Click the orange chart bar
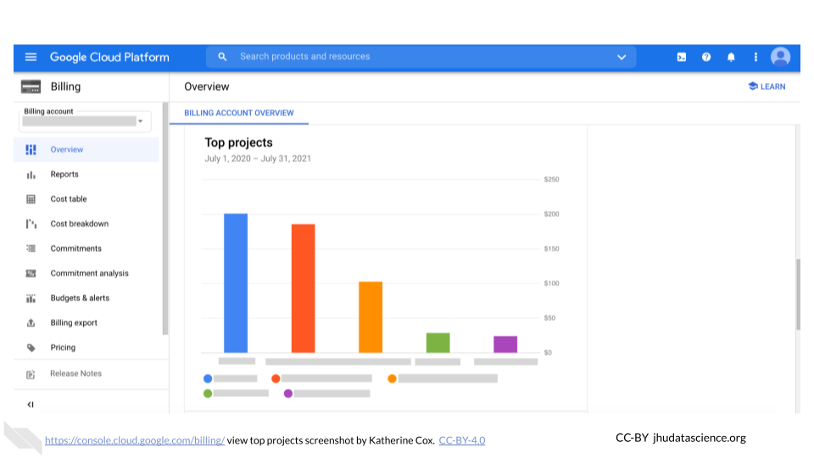Image resolution: width=814 pixels, height=458 pixels. tap(371, 317)
